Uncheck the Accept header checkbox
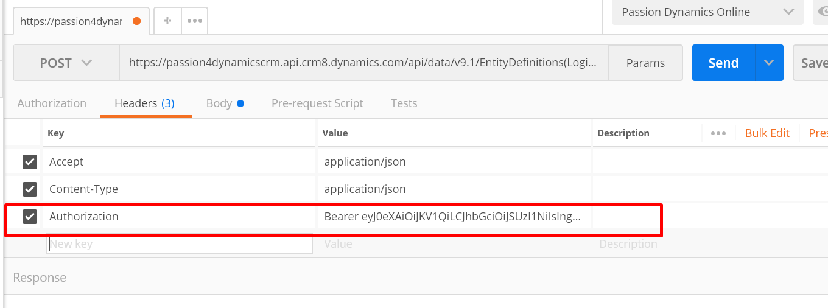 [30, 162]
